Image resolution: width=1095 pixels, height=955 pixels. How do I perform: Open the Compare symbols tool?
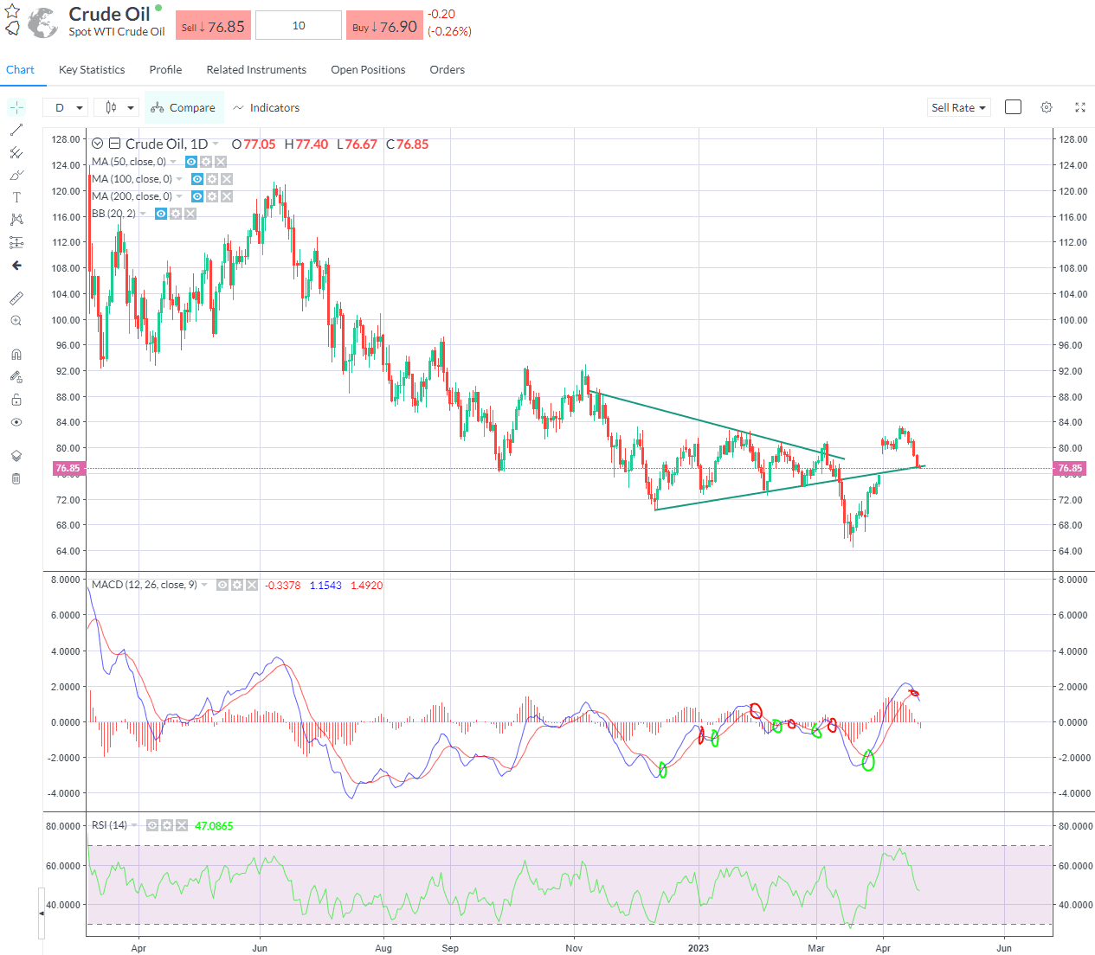[x=184, y=107]
